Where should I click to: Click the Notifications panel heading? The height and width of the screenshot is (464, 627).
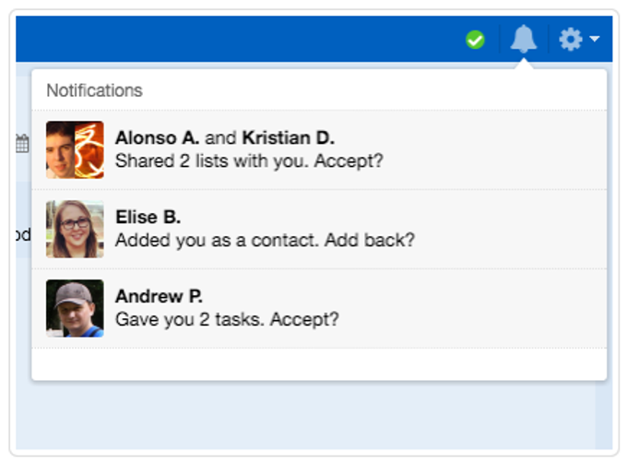click(94, 90)
